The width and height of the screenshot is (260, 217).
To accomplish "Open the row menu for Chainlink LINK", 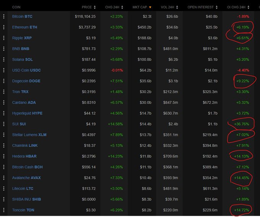I will (4, 146).
